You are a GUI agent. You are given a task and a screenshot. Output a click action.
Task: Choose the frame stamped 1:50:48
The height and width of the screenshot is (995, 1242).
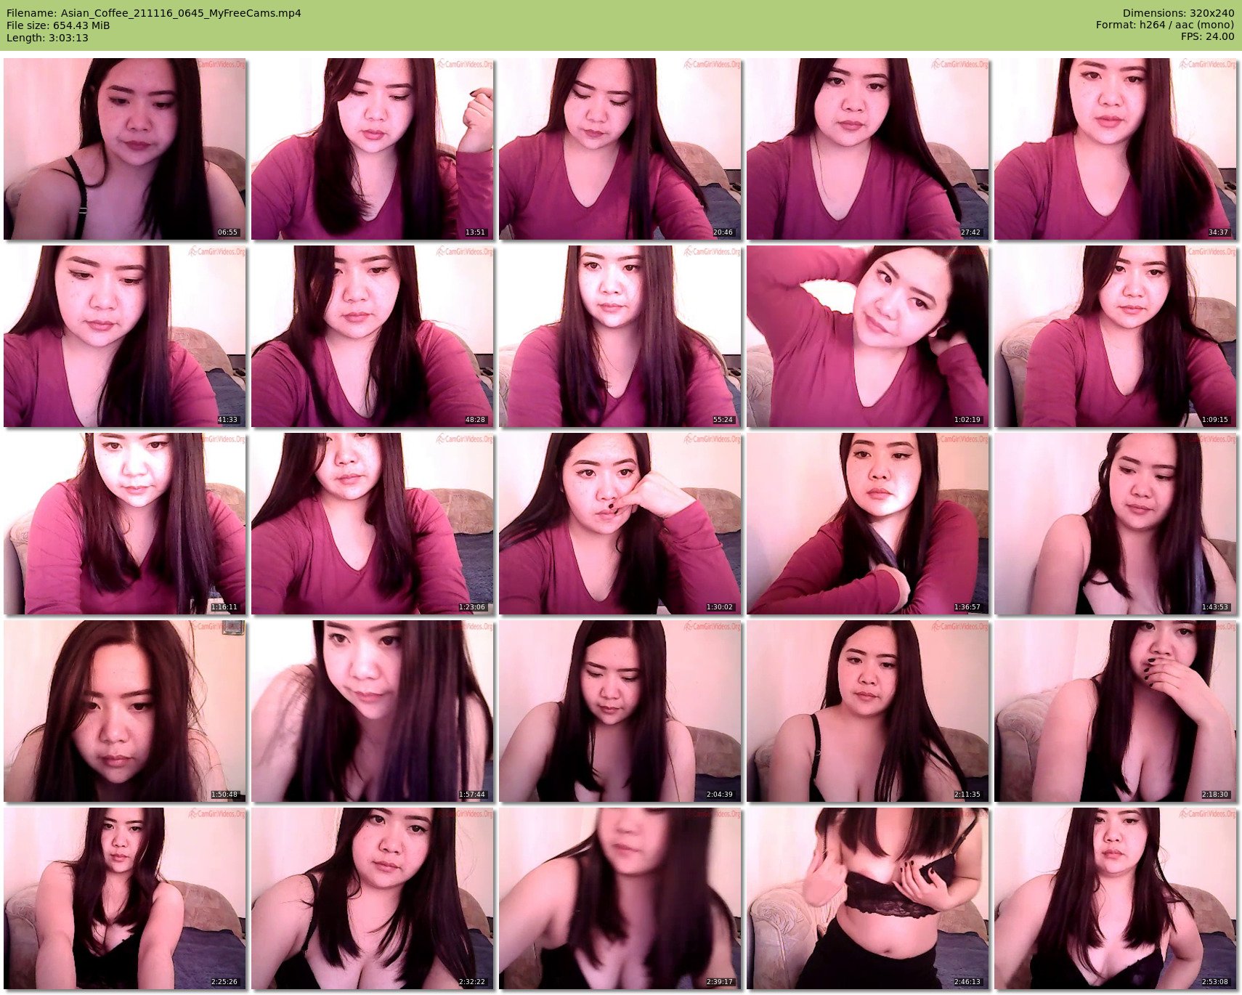(x=125, y=711)
